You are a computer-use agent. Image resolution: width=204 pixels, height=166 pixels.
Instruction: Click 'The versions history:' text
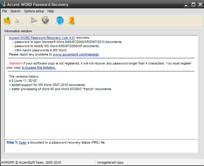(x=24, y=76)
